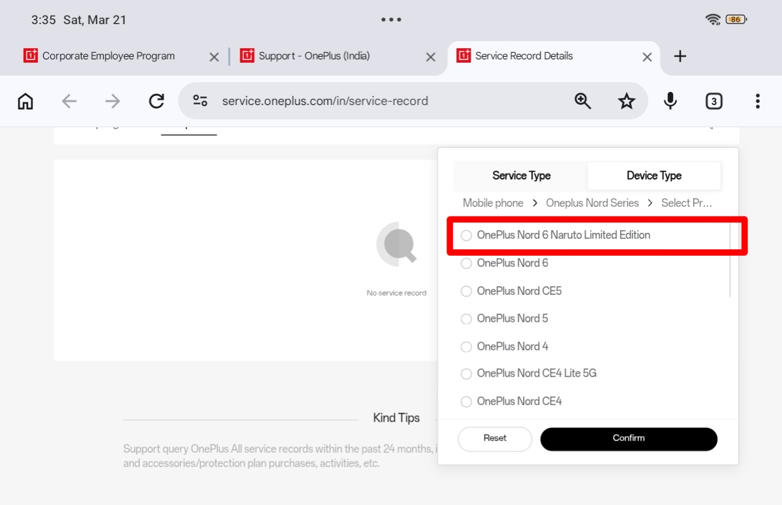Reset the device type filters

(495, 438)
